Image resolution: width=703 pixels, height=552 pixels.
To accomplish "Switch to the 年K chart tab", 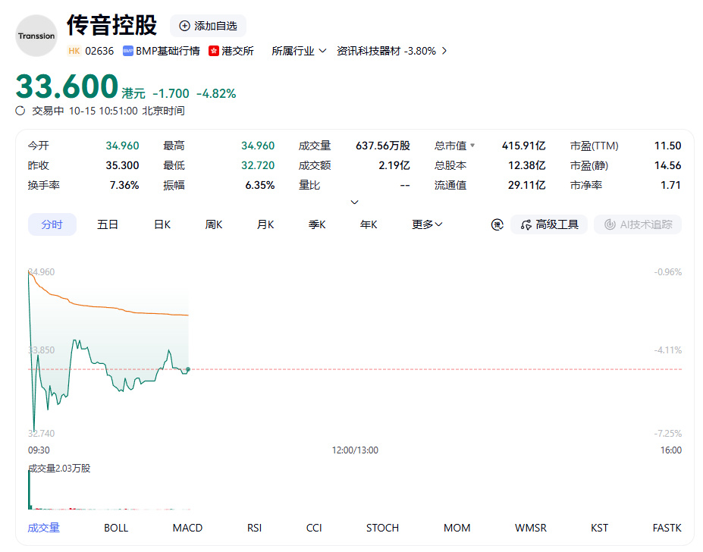I will pyautogui.click(x=369, y=224).
